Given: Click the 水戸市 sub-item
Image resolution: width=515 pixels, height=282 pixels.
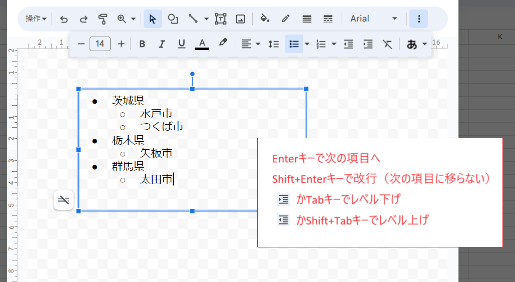Looking at the screenshot, I should [156, 114].
